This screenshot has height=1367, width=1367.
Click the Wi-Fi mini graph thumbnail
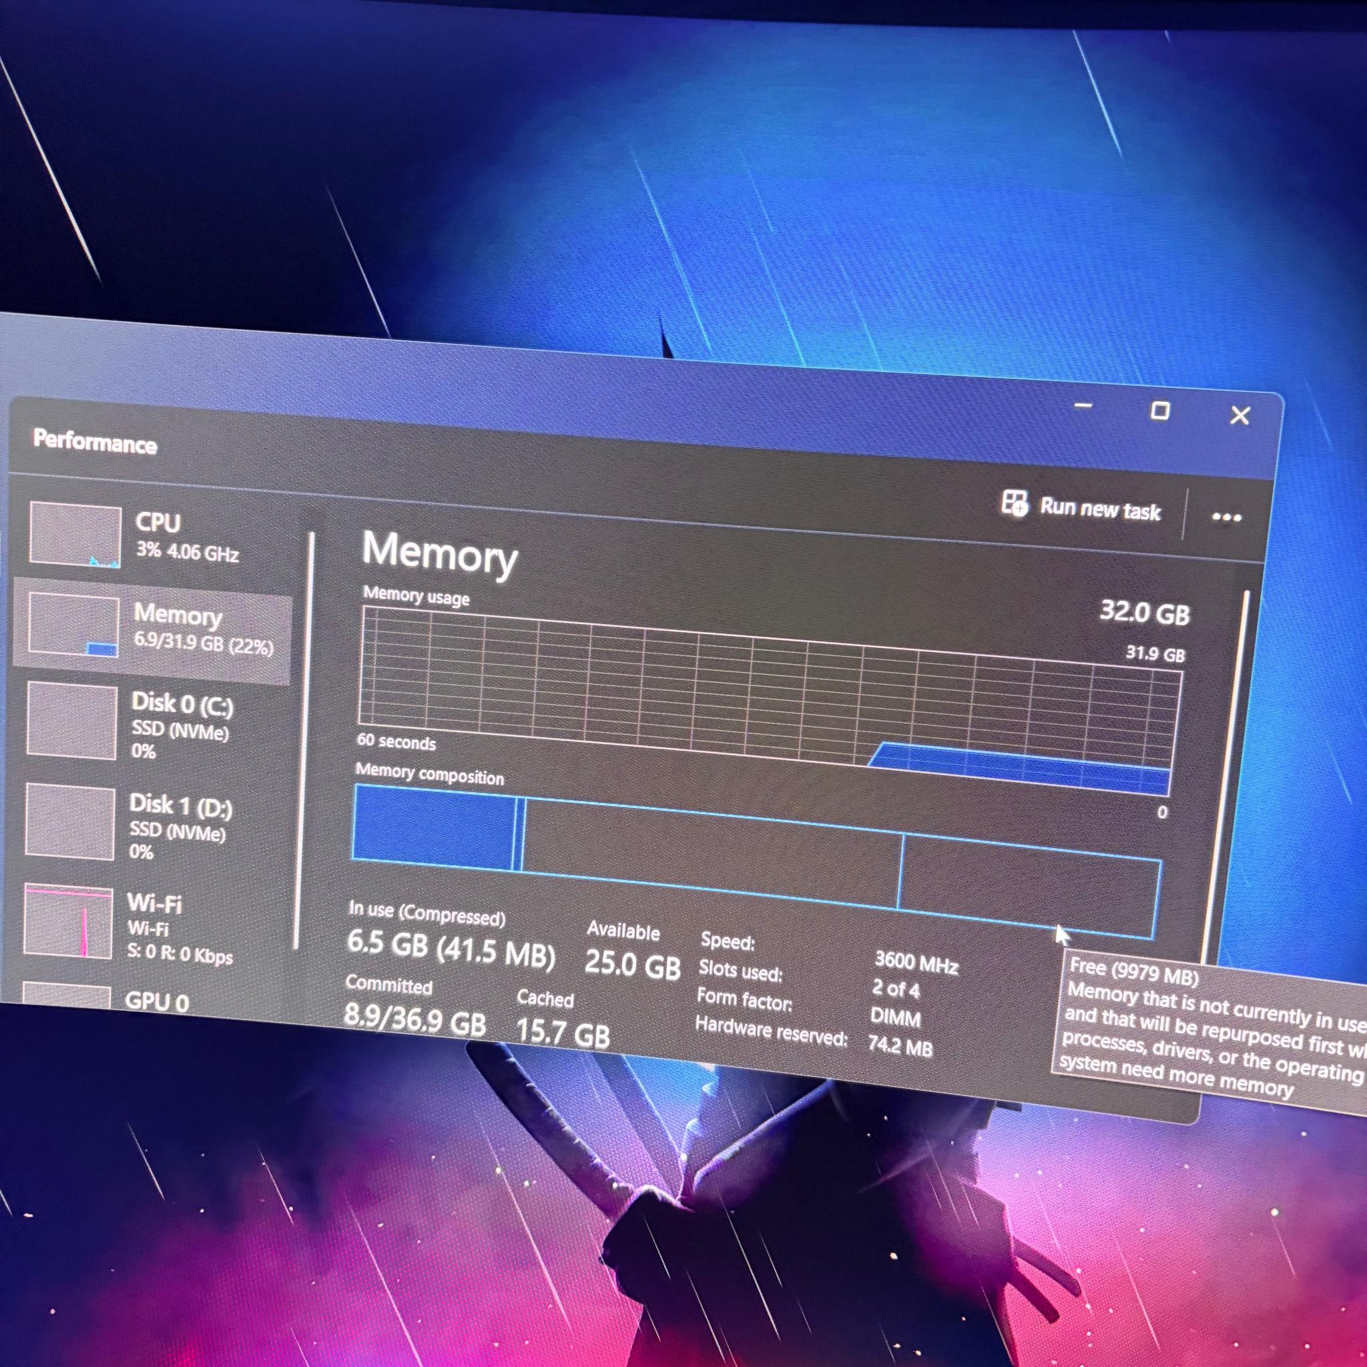click(x=68, y=920)
